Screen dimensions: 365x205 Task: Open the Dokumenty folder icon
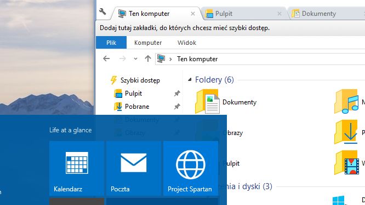(207, 102)
